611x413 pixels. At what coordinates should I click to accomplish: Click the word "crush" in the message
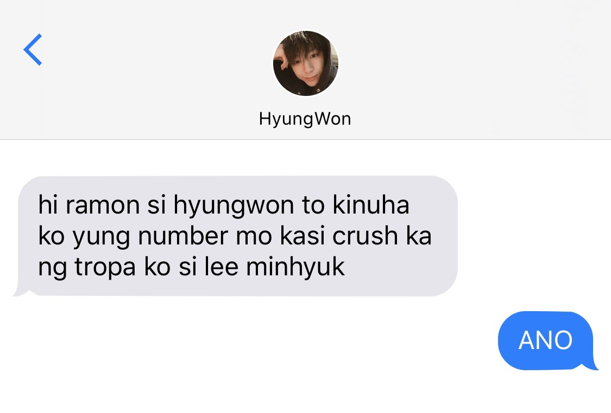365,236
